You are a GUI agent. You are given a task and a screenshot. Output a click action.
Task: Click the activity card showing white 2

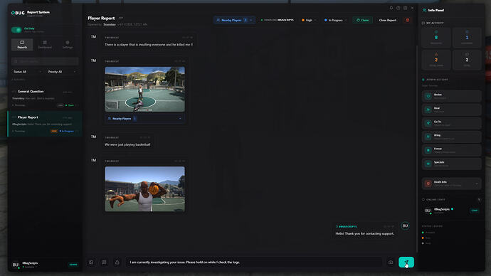(x=467, y=60)
